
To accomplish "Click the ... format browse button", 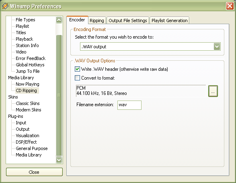I will pos(213,91).
